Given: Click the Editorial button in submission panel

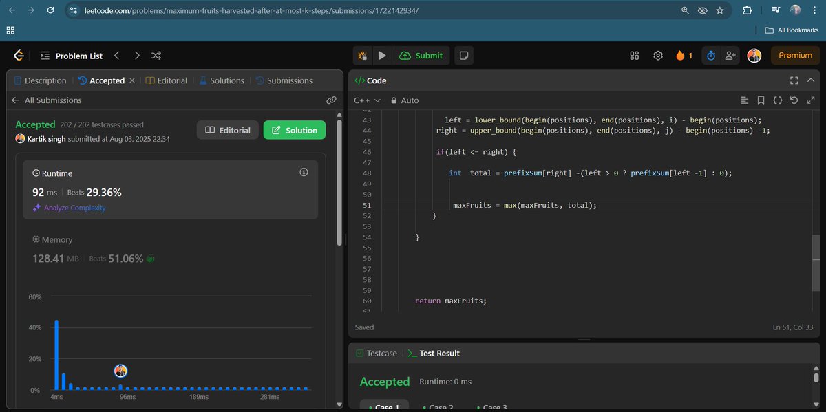Looking at the screenshot, I should click(x=228, y=130).
